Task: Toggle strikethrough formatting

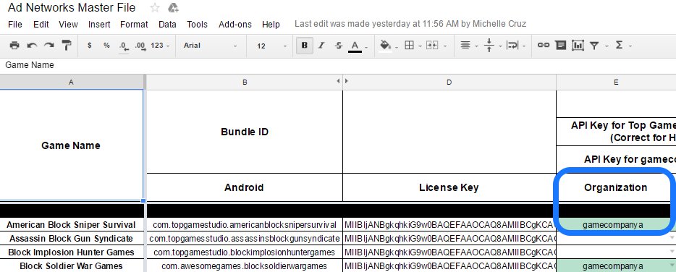Action: (339, 46)
